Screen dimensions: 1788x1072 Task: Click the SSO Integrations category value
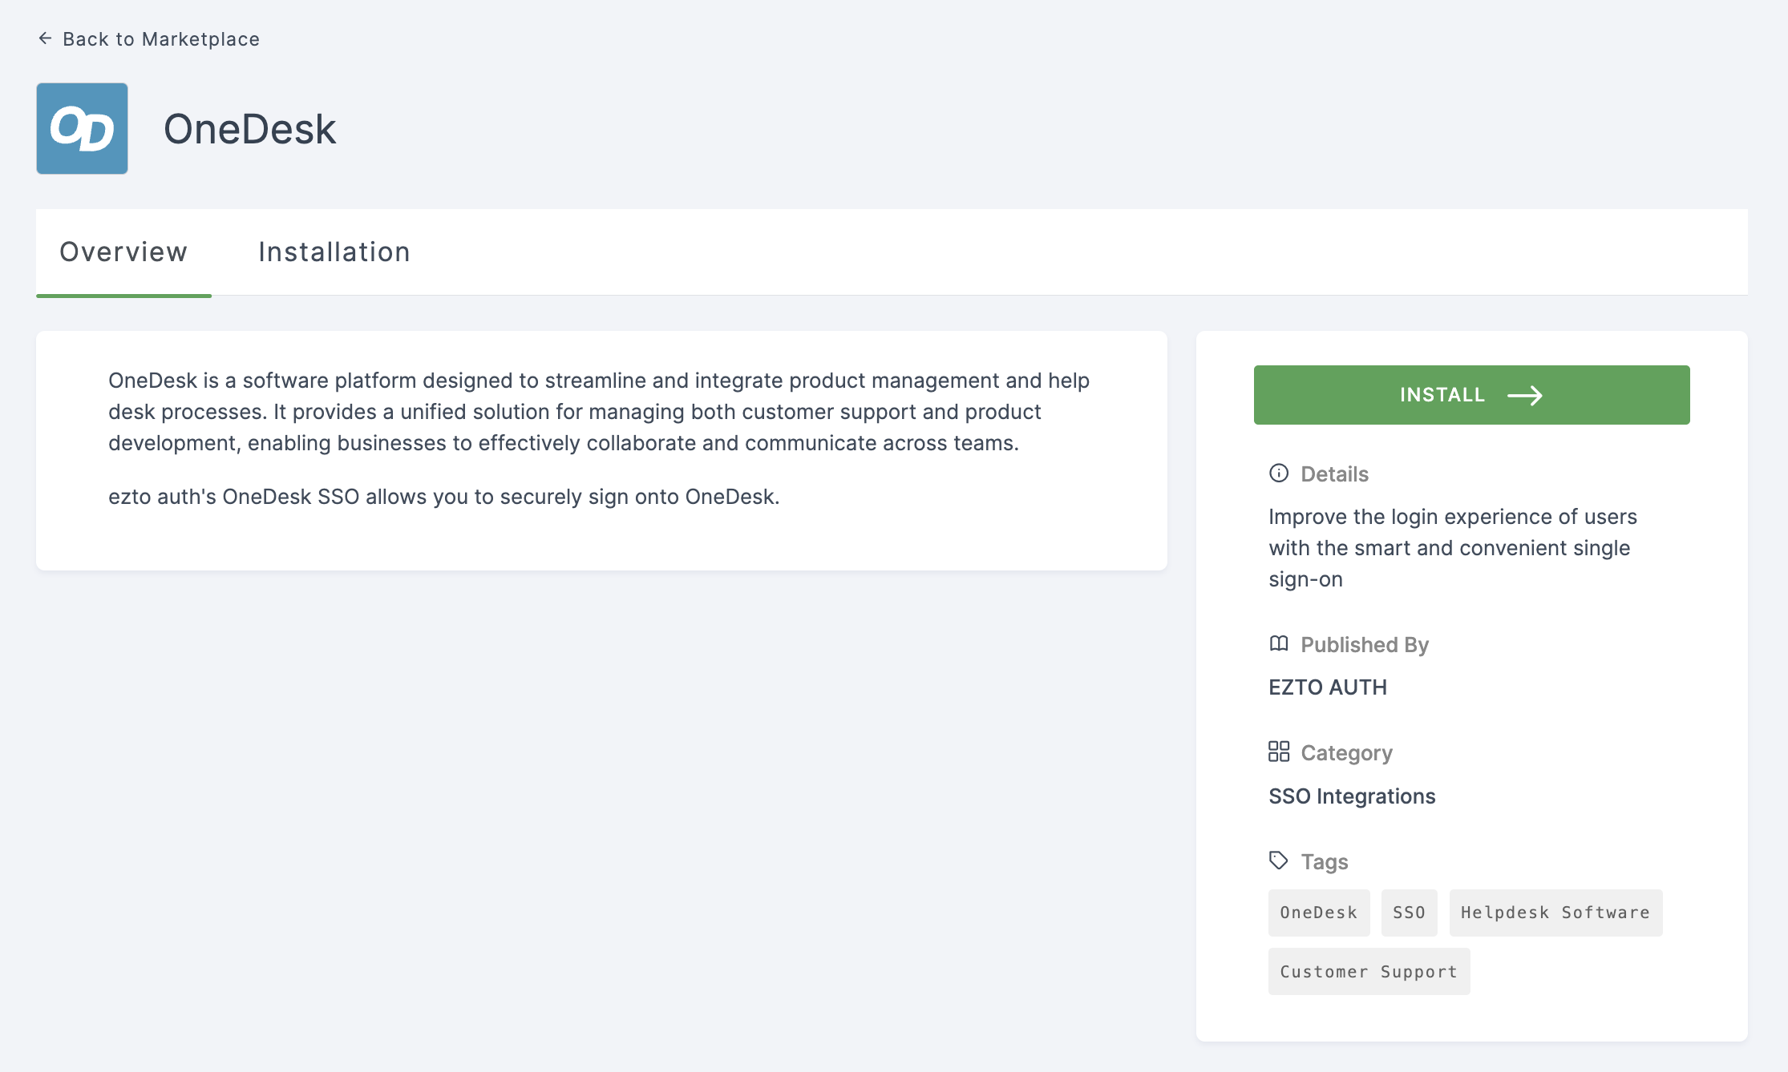click(x=1352, y=796)
